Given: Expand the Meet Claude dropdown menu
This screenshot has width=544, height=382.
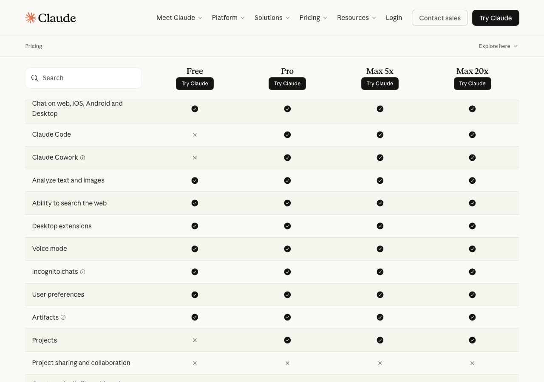Looking at the screenshot, I should (x=179, y=18).
